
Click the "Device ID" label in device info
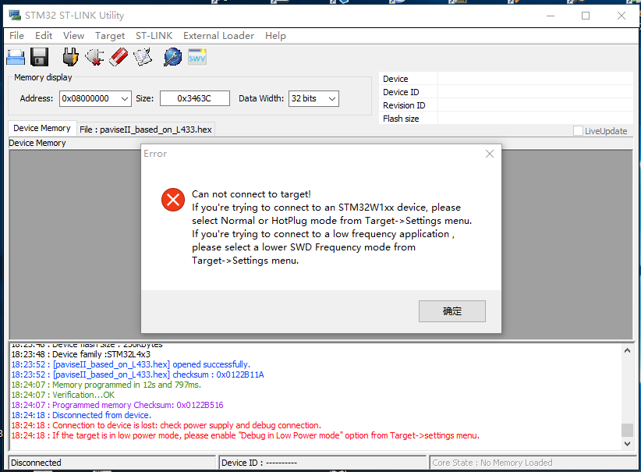click(401, 92)
